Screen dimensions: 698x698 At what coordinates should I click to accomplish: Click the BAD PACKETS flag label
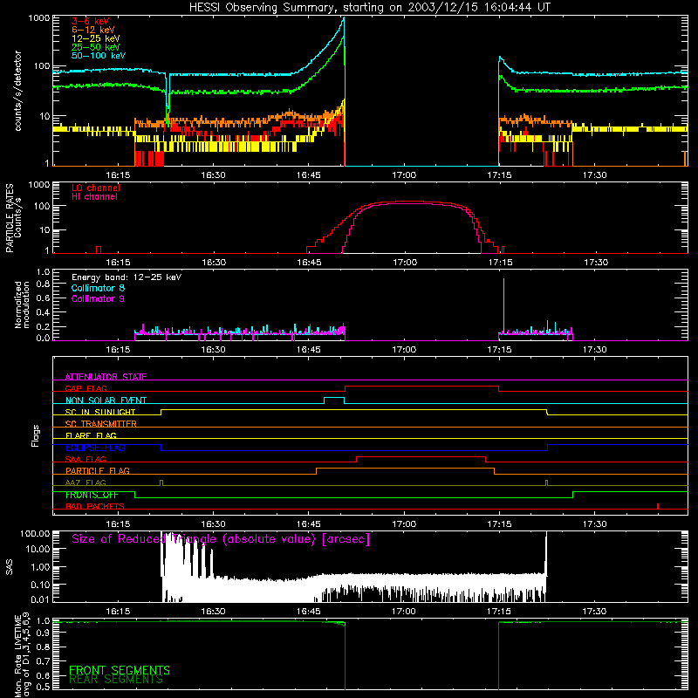[x=95, y=506]
